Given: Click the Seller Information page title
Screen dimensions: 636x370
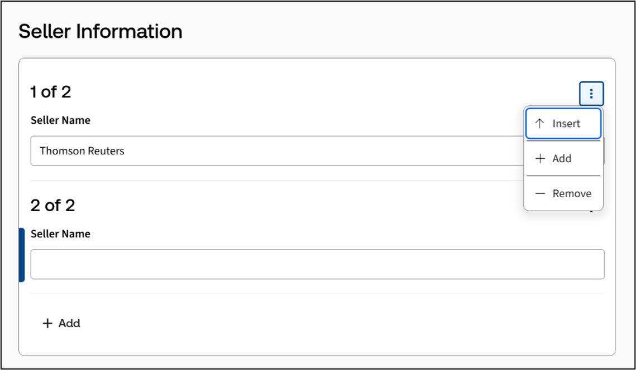Looking at the screenshot, I should [101, 31].
